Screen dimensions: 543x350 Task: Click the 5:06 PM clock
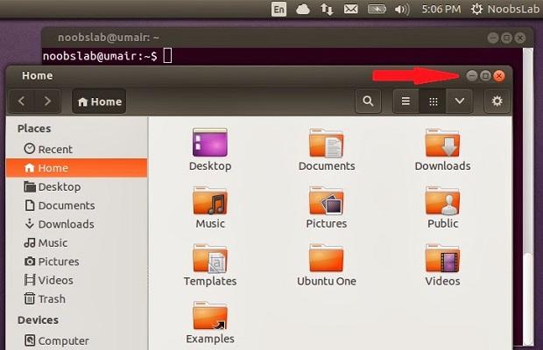coord(441,9)
